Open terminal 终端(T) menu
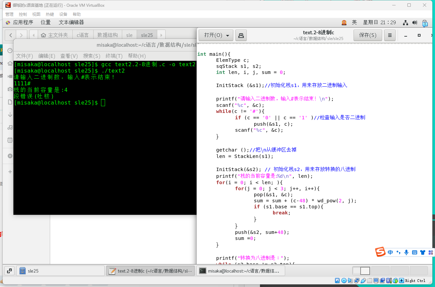This screenshot has height=287, width=435. pyautogui.click(x=114, y=56)
